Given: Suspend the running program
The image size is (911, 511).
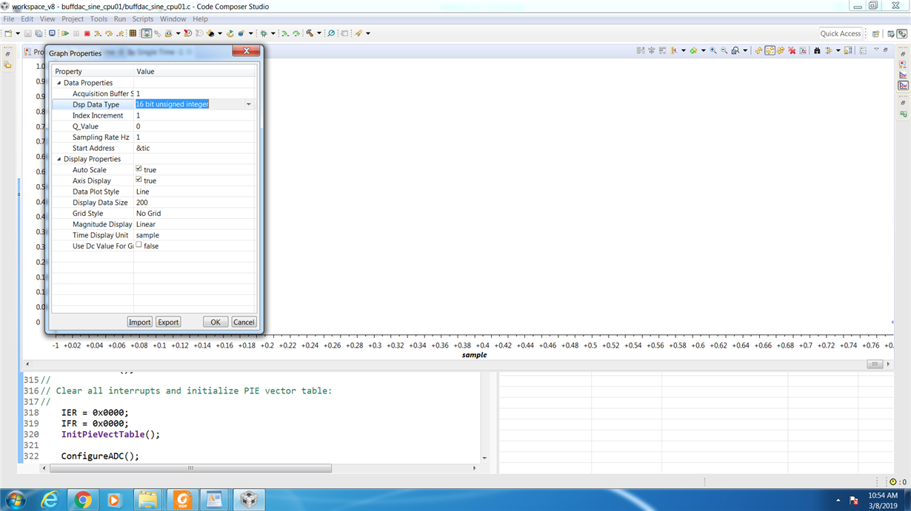Looking at the screenshot, I should pyautogui.click(x=76, y=33).
